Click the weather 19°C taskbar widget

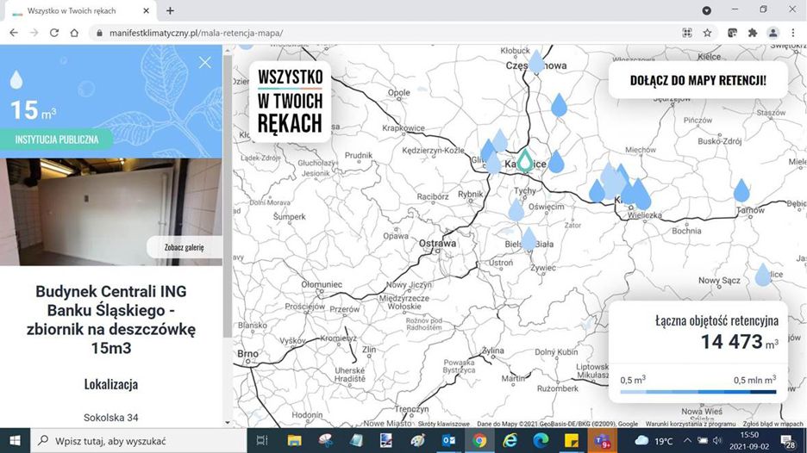[x=654, y=441]
